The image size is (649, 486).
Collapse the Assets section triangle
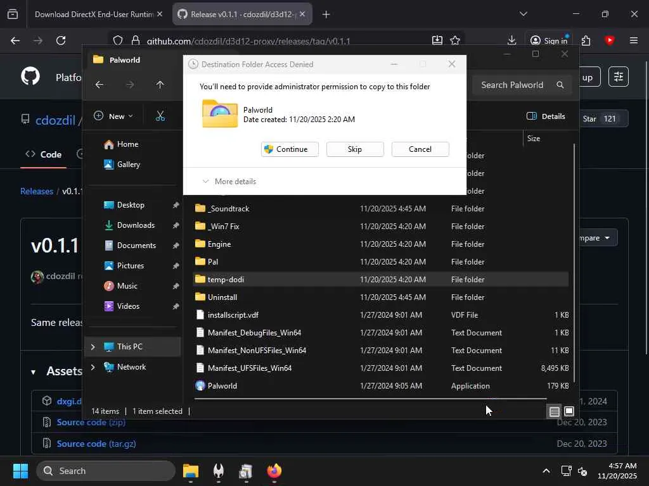33,372
